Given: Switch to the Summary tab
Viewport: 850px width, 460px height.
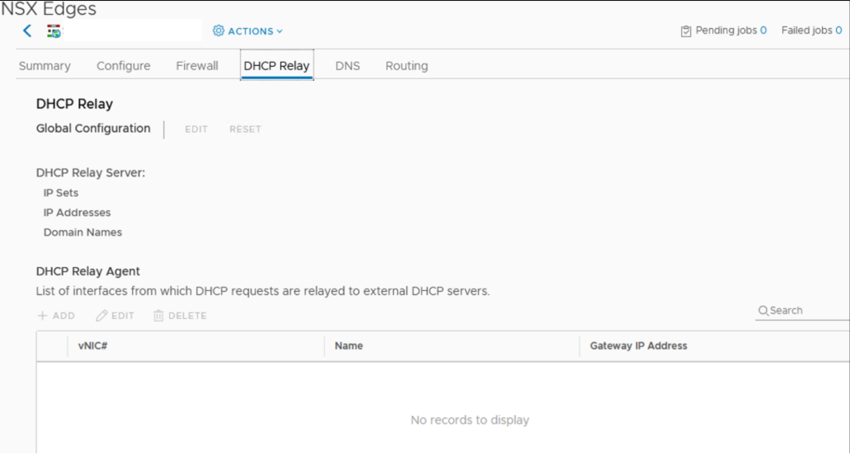Looking at the screenshot, I should [x=45, y=66].
